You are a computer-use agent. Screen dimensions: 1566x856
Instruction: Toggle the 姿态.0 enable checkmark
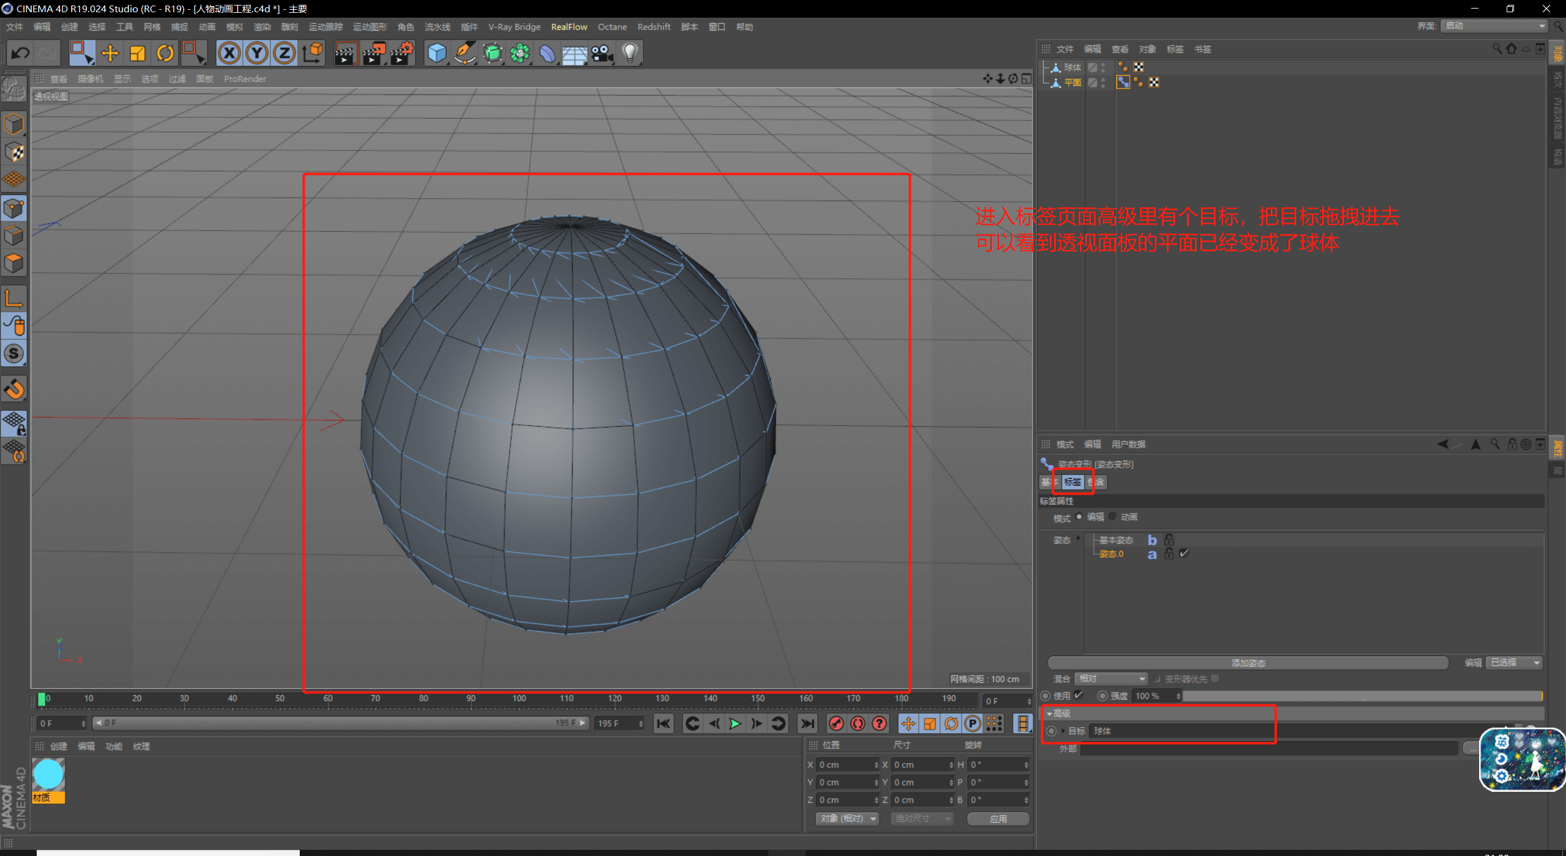pyautogui.click(x=1184, y=554)
